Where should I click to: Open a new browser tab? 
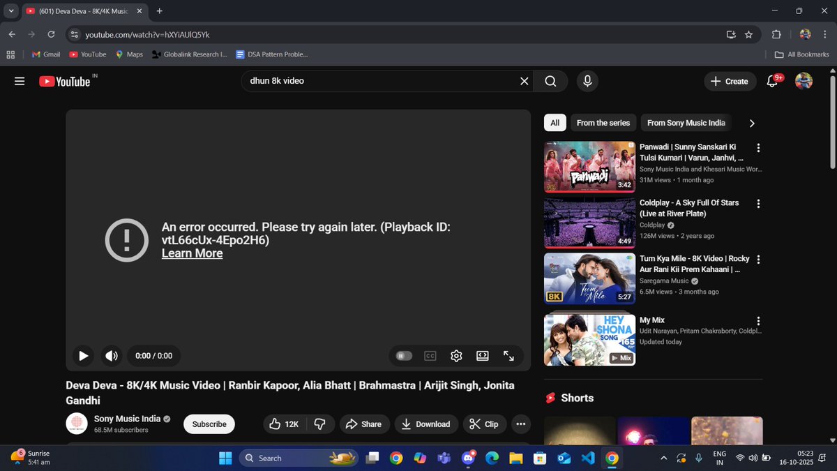tap(159, 11)
